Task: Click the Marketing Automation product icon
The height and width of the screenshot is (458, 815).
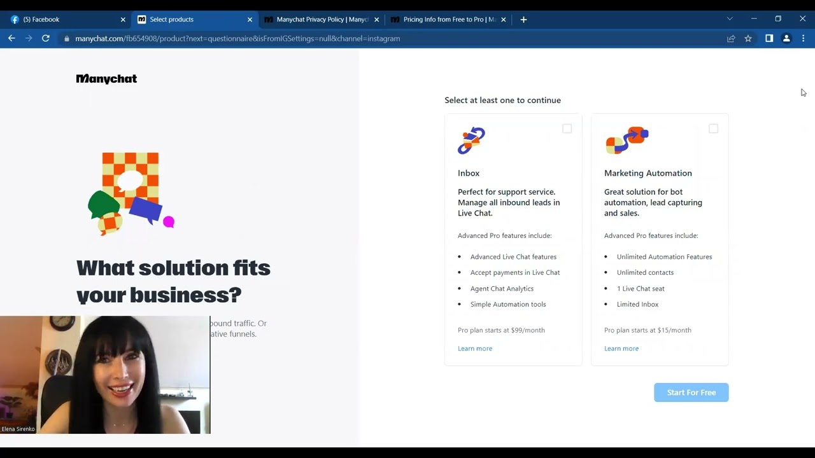Action: (627, 141)
